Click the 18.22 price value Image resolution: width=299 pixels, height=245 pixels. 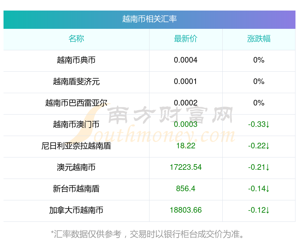(186, 146)
